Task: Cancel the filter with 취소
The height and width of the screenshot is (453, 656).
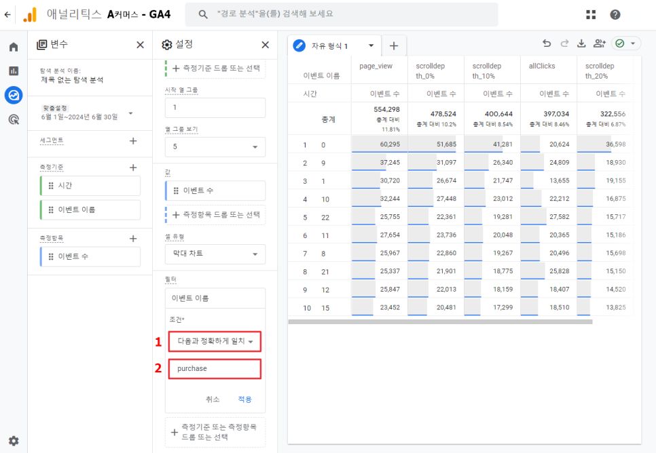Action: click(213, 399)
